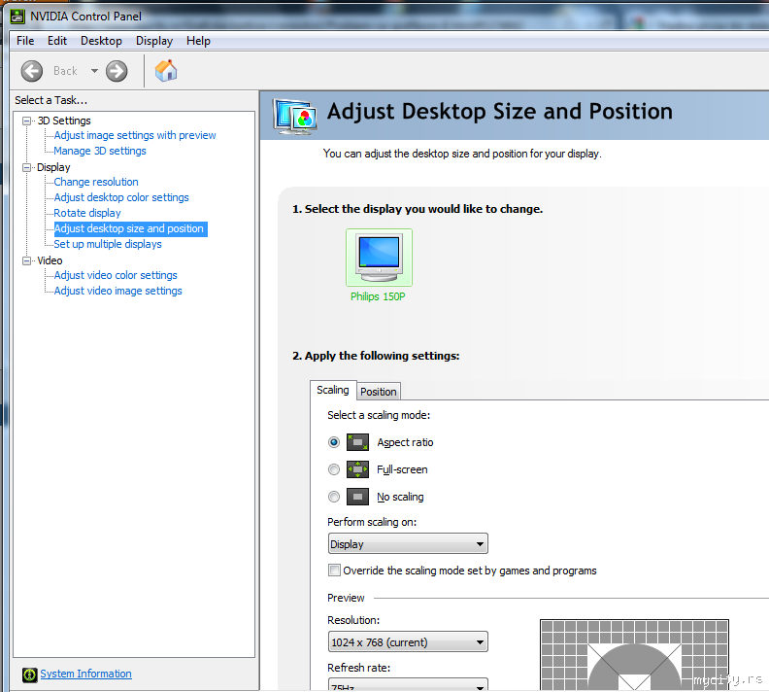This screenshot has width=769, height=692.
Task: Click the No scaling icon
Action: [357, 497]
